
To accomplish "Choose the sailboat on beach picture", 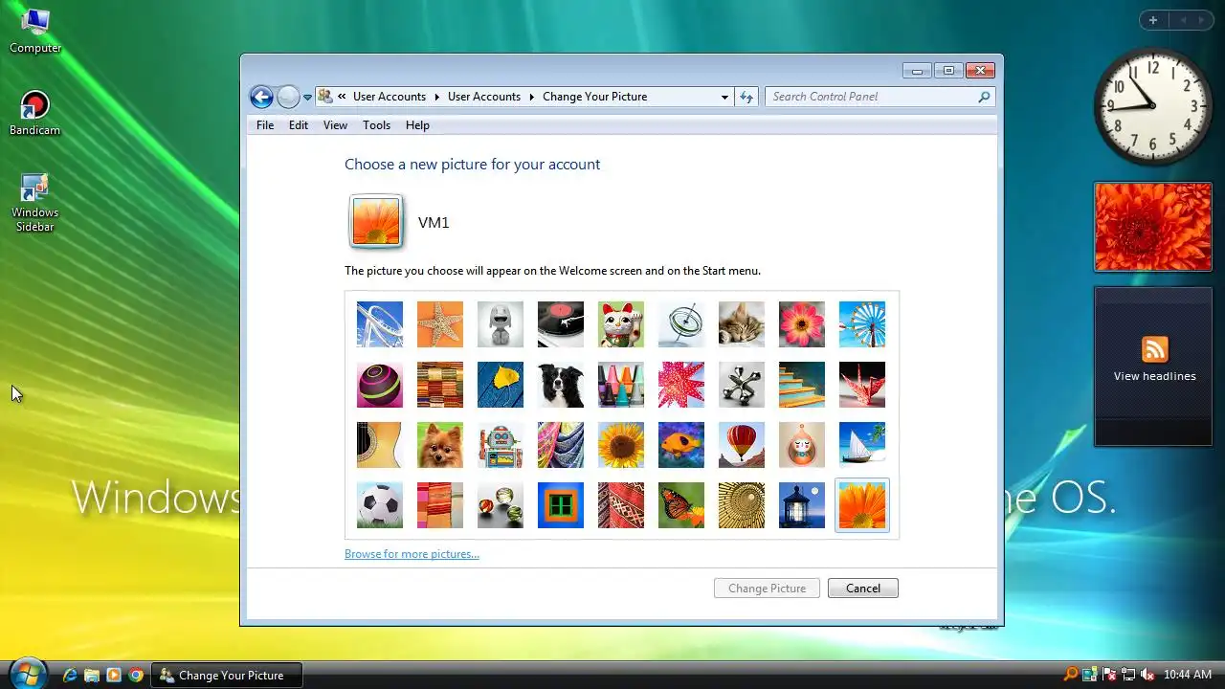I will (x=862, y=445).
